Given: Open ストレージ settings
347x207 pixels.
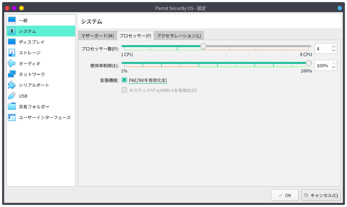Looking at the screenshot, I should [x=41, y=53].
